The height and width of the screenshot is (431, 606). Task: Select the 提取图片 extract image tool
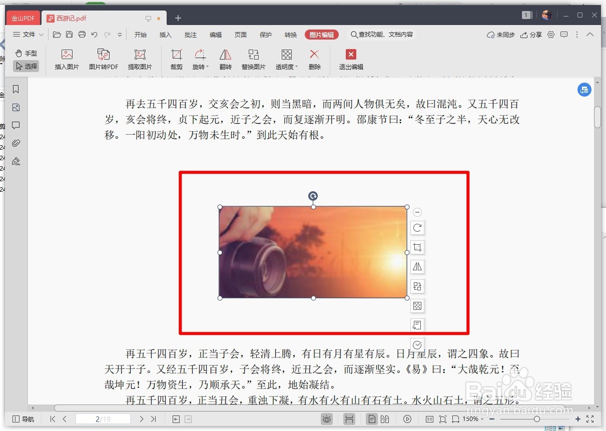coord(140,59)
